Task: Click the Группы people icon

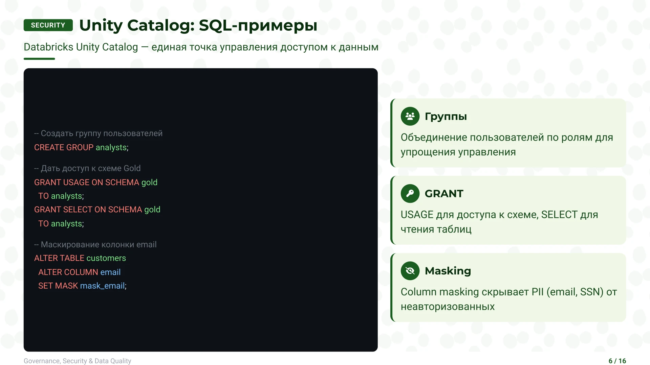Action: 410,116
